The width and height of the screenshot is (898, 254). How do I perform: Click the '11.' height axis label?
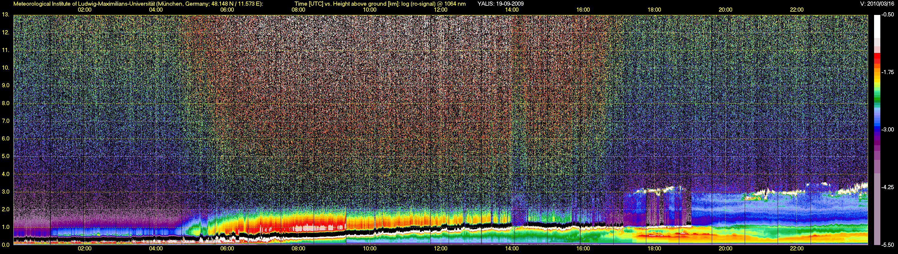tap(5, 50)
